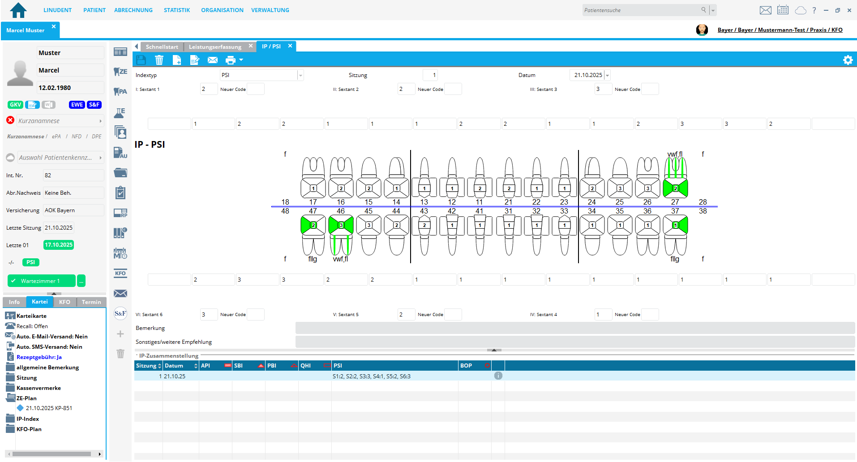Click the Bemerkung text field
Screen dimensions: 857x462
574,328
